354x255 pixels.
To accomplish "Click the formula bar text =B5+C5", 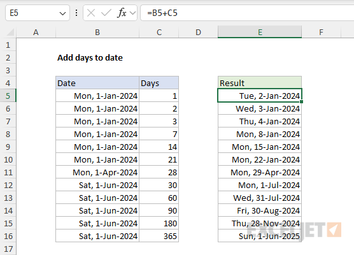I will (162, 13).
